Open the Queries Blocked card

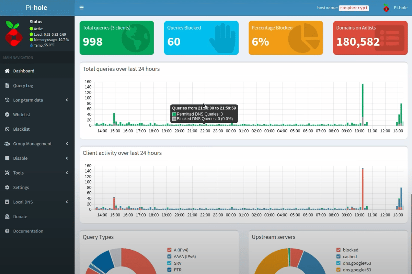click(x=201, y=38)
